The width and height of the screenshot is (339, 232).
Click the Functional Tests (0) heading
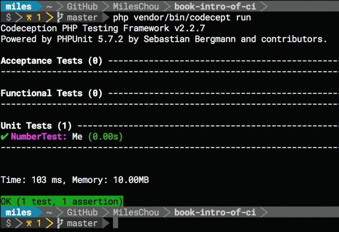(52, 93)
